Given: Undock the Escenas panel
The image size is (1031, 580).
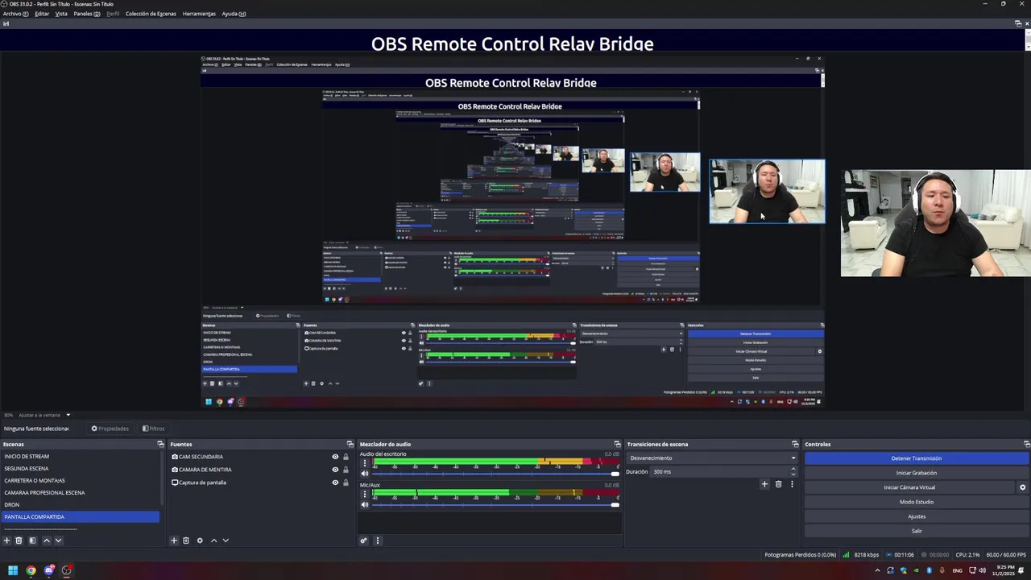Looking at the screenshot, I should pyautogui.click(x=160, y=444).
